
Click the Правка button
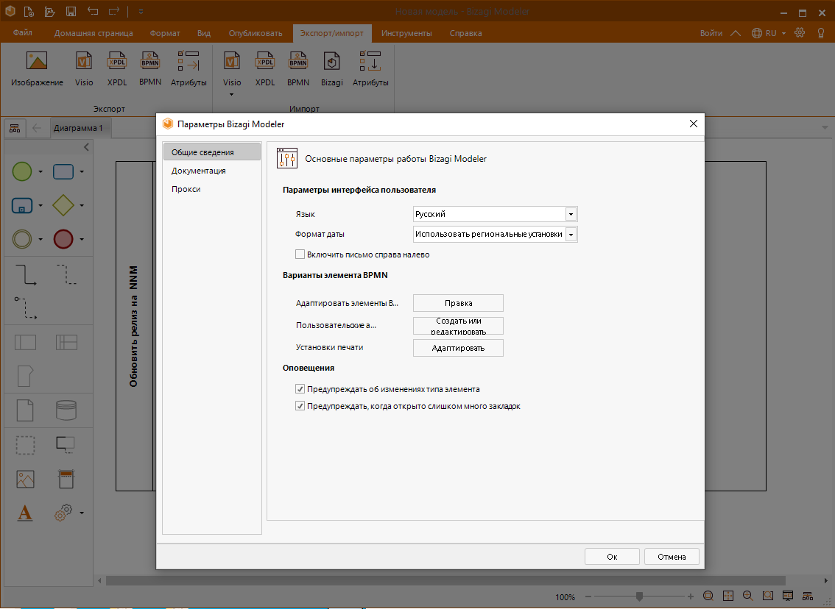458,303
